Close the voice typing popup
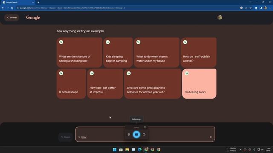The image size is (273, 153). (145, 127)
